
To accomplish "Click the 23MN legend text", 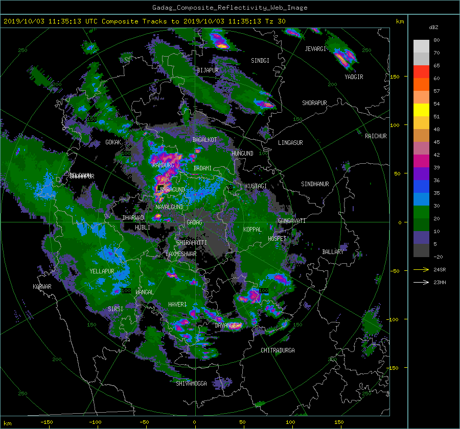I will tap(440, 283).
